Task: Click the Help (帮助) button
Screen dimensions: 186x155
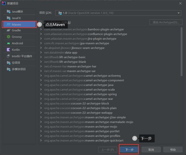Action: [x=173, y=150]
